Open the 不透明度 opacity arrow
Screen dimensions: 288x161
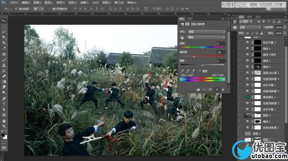pos(284,28)
